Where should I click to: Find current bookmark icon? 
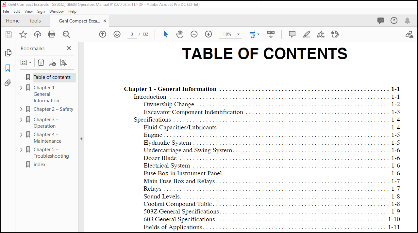63,62
